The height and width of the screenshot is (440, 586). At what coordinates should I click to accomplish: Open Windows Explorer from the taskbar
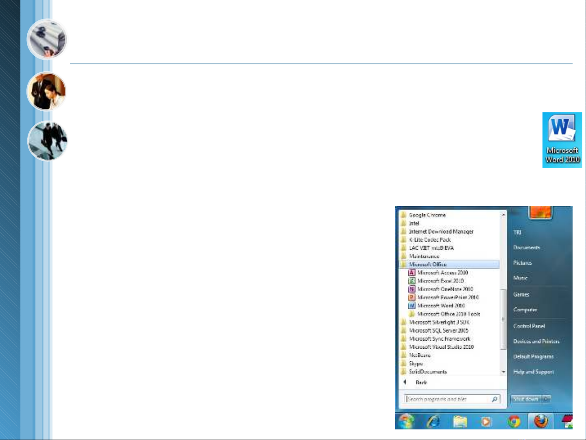point(460,421)
